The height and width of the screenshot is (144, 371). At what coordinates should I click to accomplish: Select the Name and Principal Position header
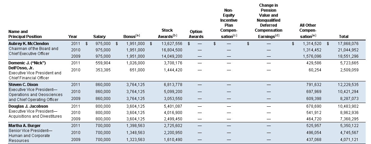(x=25, y=34)
